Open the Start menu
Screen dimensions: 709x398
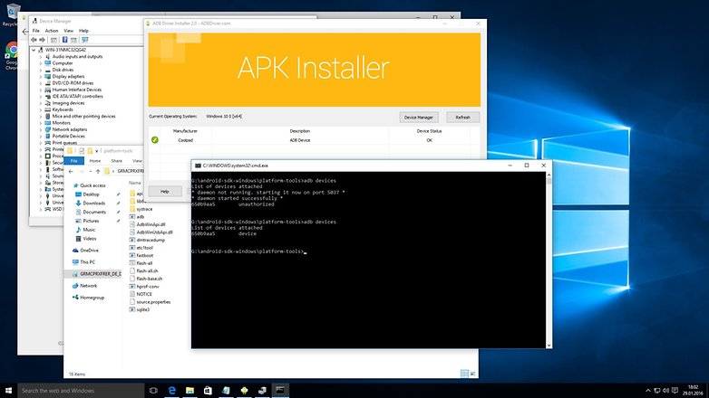tap(8, 391)
